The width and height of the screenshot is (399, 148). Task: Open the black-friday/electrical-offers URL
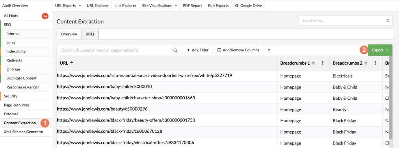tap(125, 143)
